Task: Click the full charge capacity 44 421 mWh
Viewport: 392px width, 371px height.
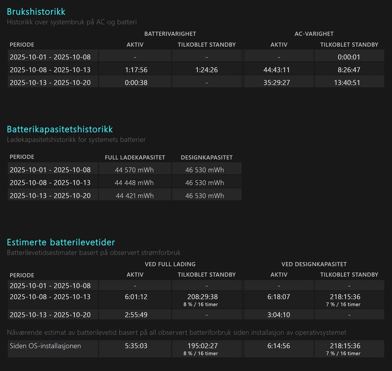Action: (135, 195)
